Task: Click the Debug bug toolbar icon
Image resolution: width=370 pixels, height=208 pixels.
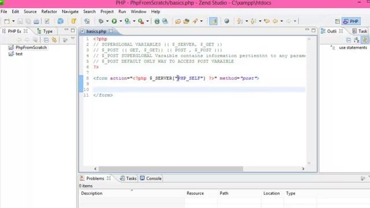Action: point(101,21)
